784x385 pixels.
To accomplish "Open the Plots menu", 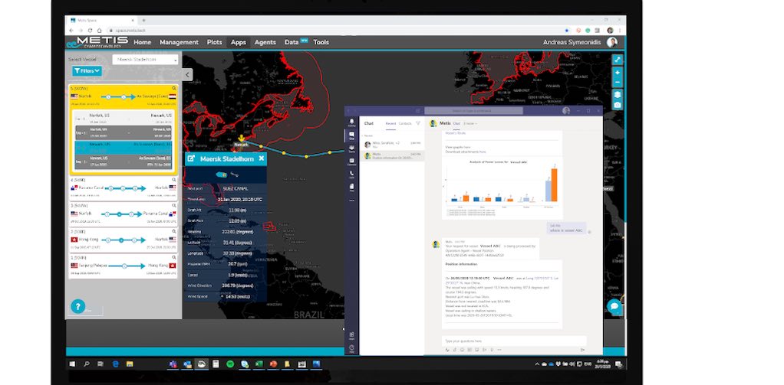I will 215,42.
